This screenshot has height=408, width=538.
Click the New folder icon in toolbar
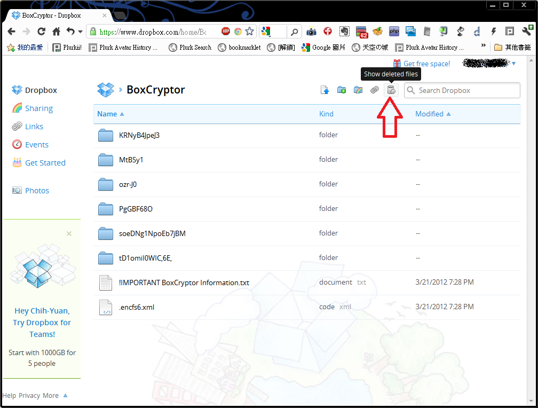tap(342, 90)
